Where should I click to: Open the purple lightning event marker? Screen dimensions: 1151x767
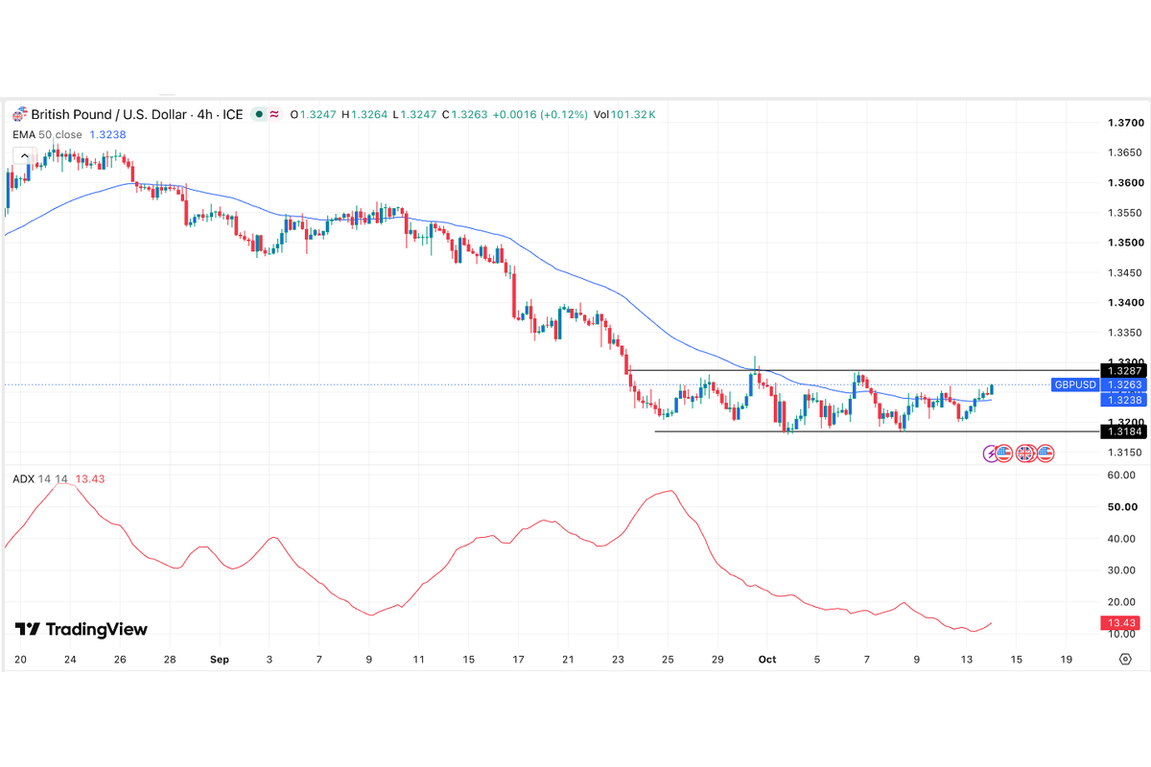pyautogui.click(x=992, y=453)
